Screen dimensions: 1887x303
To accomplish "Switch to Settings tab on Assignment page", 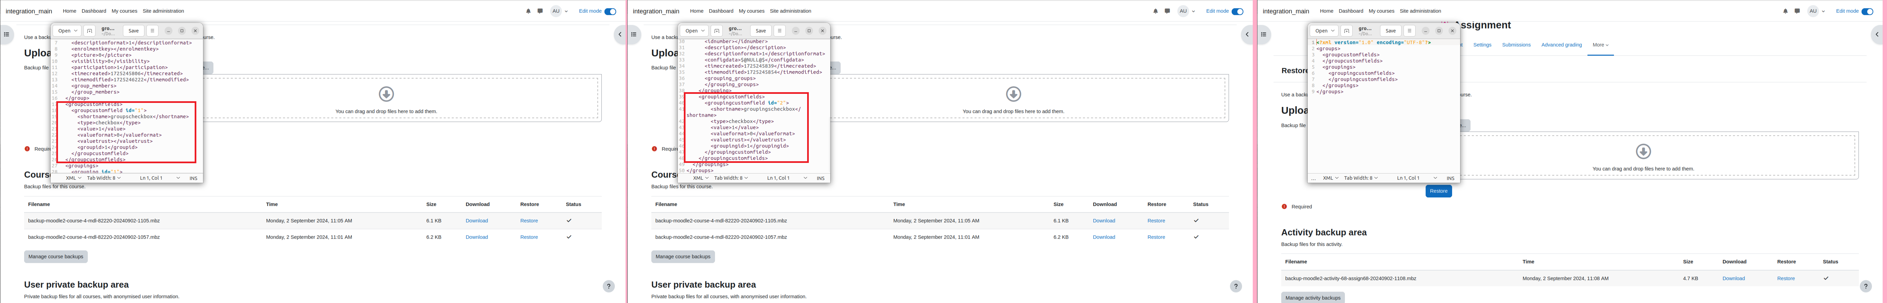I will 1482,45.
